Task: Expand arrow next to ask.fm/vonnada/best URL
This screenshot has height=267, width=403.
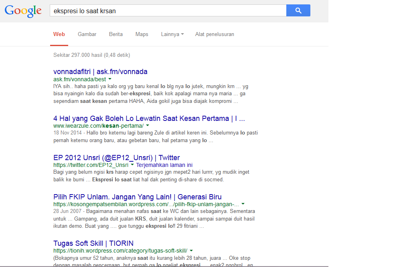Action: click(x=110, y=79)
